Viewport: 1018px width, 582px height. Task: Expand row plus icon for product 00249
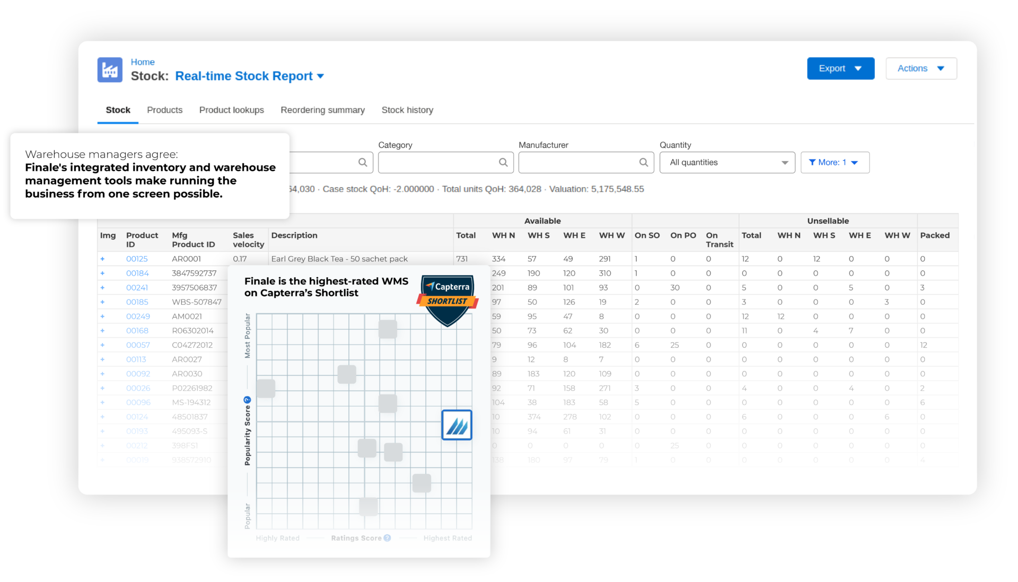(x=103, y=316)
